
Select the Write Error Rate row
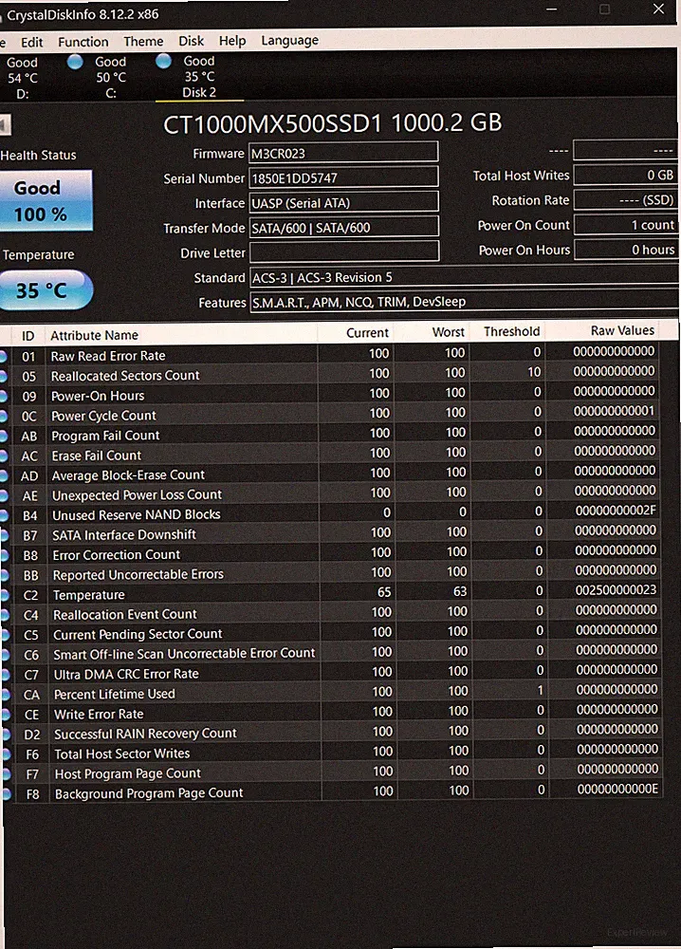(x=331, y=713)
